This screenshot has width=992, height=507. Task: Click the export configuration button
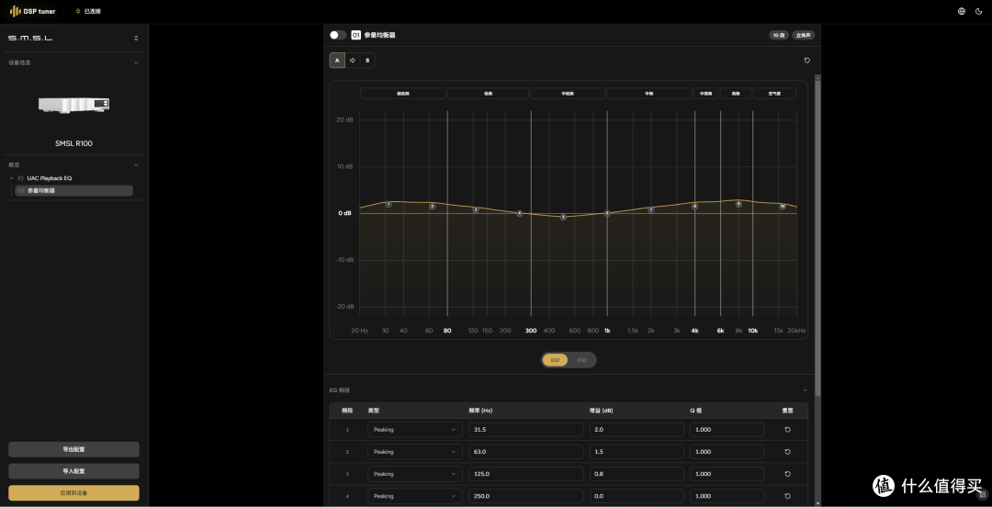coord(73,449)
